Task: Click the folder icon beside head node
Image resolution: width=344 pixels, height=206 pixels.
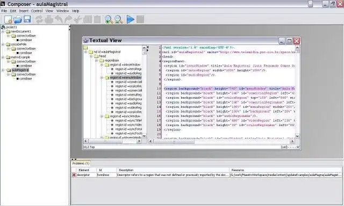Action: click(x=96, y=56)
